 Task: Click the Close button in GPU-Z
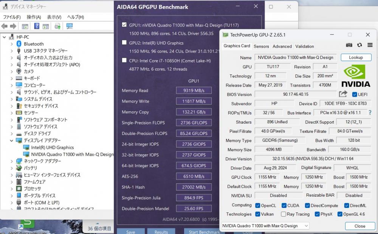(360, 226)
